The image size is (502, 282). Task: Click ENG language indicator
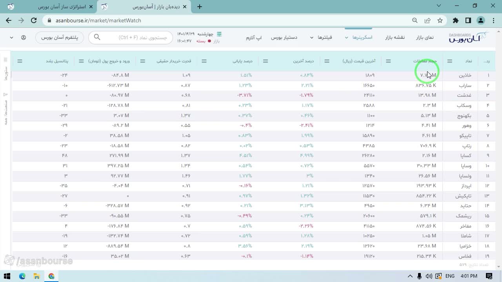click(450, 276)
